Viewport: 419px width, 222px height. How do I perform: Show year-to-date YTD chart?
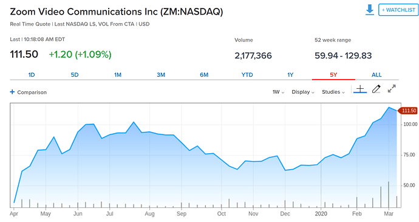click(x=247, y=75)
